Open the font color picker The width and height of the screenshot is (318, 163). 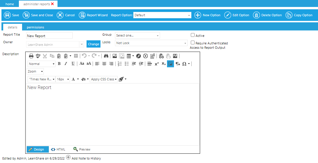point(73,79)
